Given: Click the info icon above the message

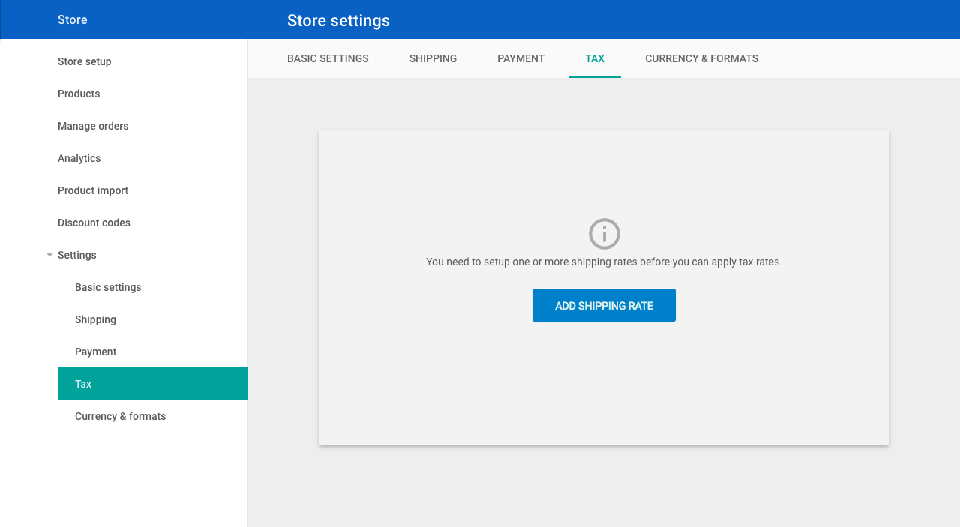Looking at the screenshot, I should tap(604, 234).
